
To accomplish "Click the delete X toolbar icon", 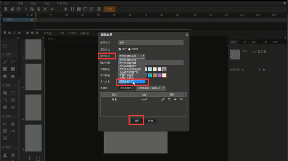I will click(x=45, y=9).
